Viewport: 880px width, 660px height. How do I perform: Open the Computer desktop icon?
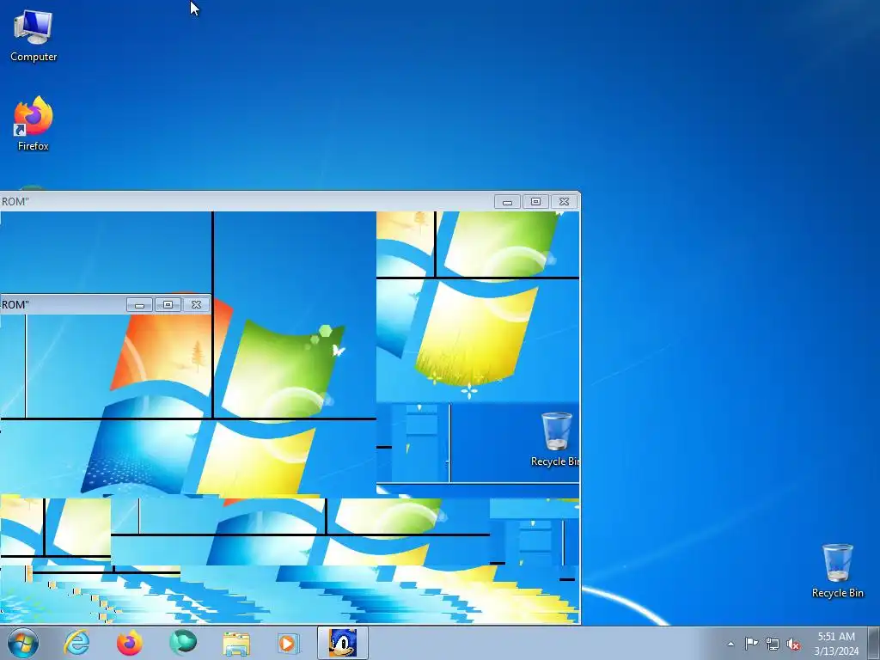point(34,35)
